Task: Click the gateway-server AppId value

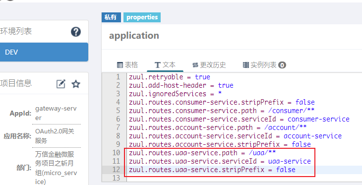Action: click(56, 113)
